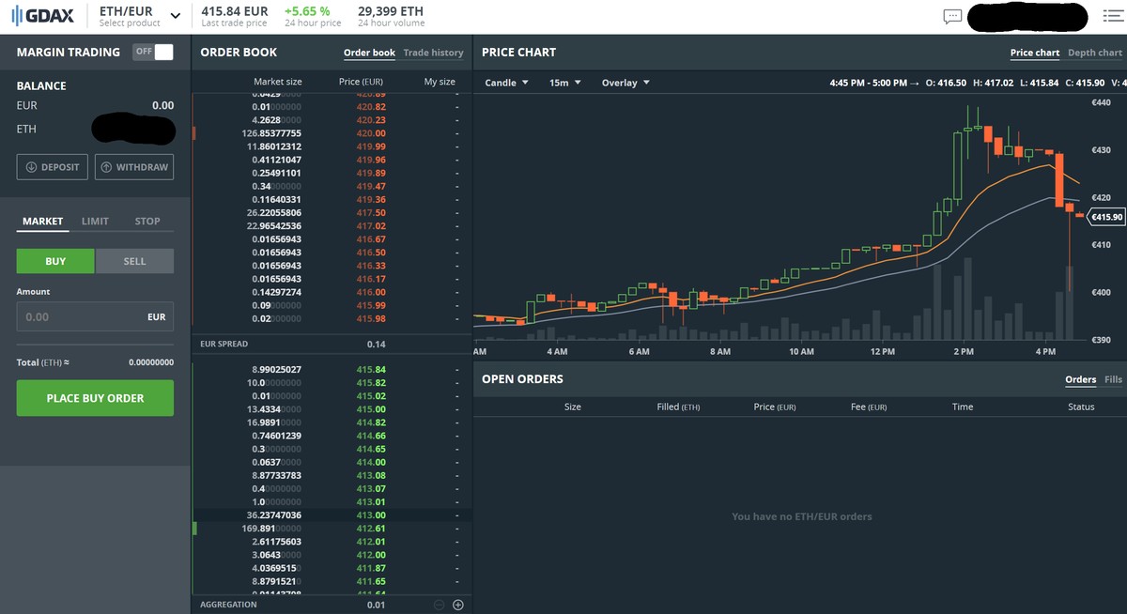Open the 15m interval dropdown
This screenshot has width=1127, height=614.
point(564,83)
